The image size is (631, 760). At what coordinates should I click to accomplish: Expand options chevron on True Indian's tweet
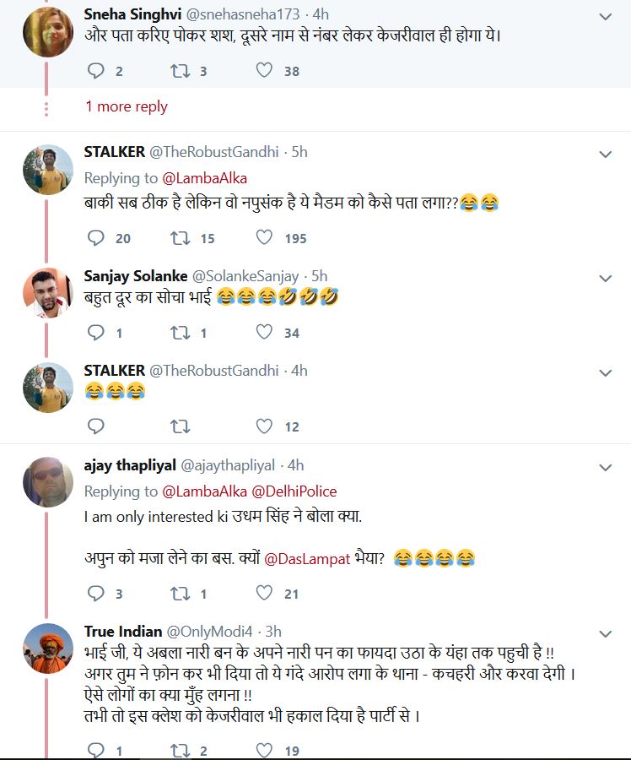tap(605, 633)
